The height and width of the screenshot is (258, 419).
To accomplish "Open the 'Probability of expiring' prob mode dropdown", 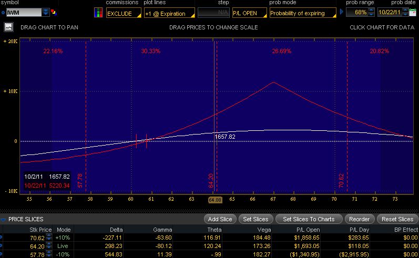I will pos(303,13).
